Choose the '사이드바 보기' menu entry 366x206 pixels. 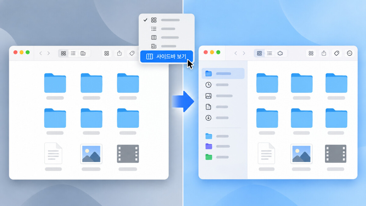167,56
